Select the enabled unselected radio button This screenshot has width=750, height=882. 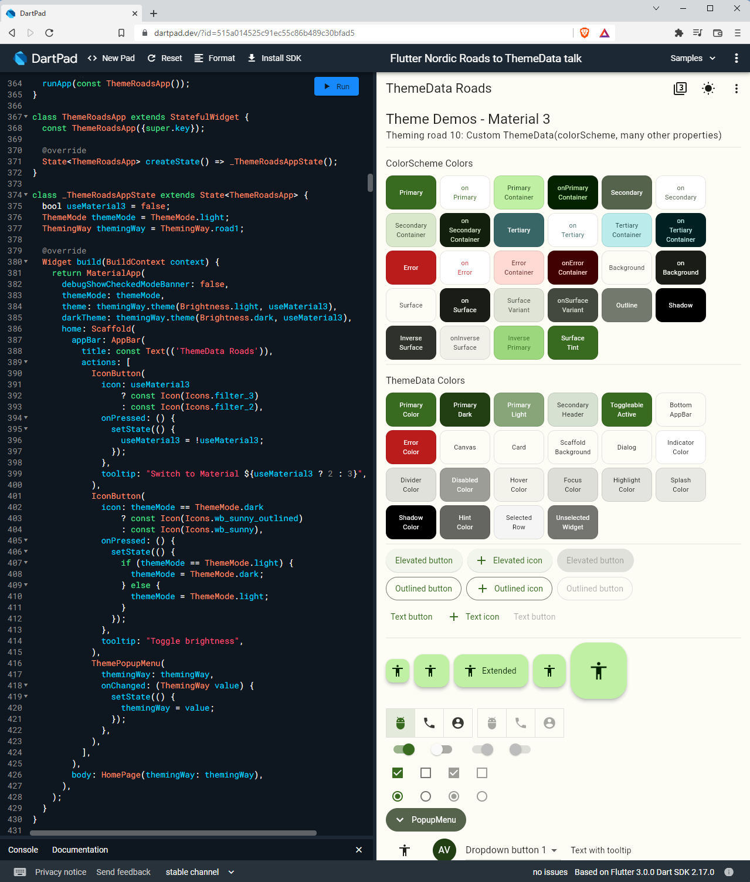pos(426,796)
